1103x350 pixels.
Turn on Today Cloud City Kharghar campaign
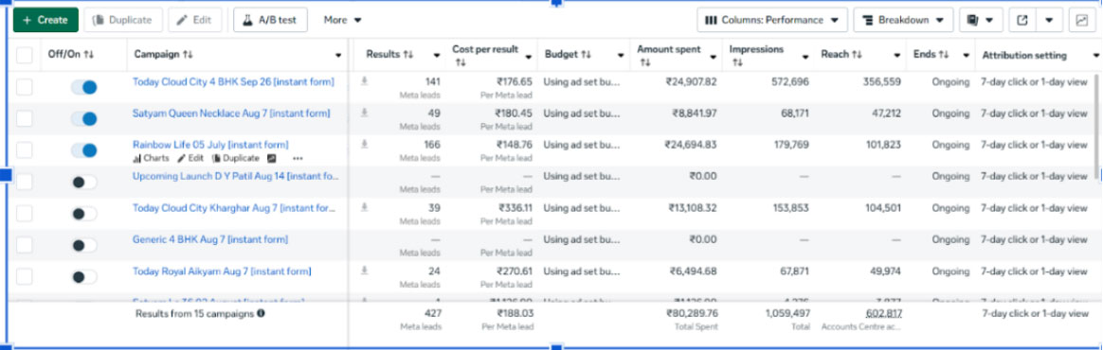pos(83,214)
